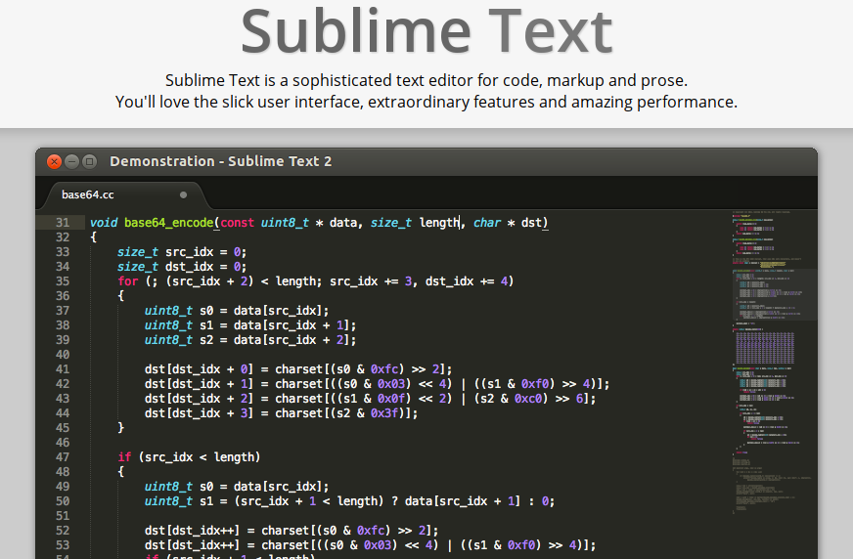The width and height of the screenshot is (853, 559).
Task: Click the window title 'Demonstration - Sublime Text 2'
Action: tap(220, 161)
